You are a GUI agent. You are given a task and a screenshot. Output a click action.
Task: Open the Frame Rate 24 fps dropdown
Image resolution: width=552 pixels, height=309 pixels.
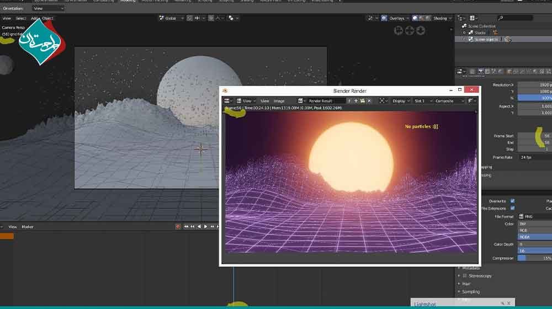pos(535,157)
